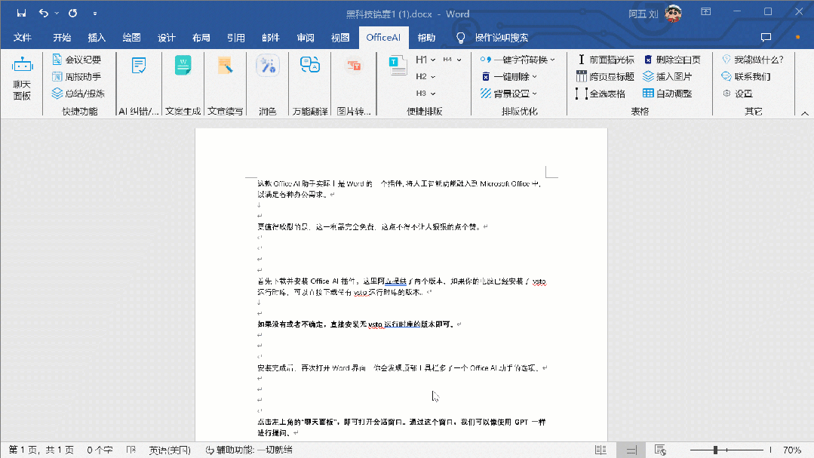Click 前面插光标 insert cursor before

(x=606, y=60)
